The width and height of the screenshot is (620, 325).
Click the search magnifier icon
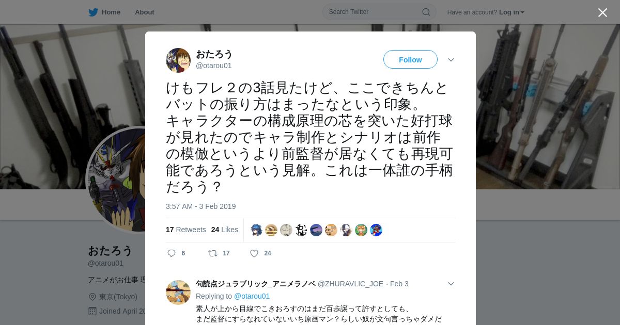[x=426, y=12]
